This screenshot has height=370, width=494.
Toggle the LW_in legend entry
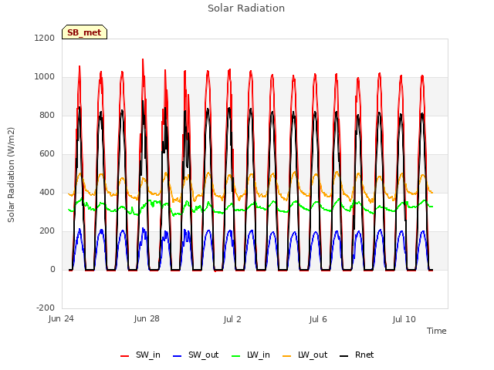point(251,355)
